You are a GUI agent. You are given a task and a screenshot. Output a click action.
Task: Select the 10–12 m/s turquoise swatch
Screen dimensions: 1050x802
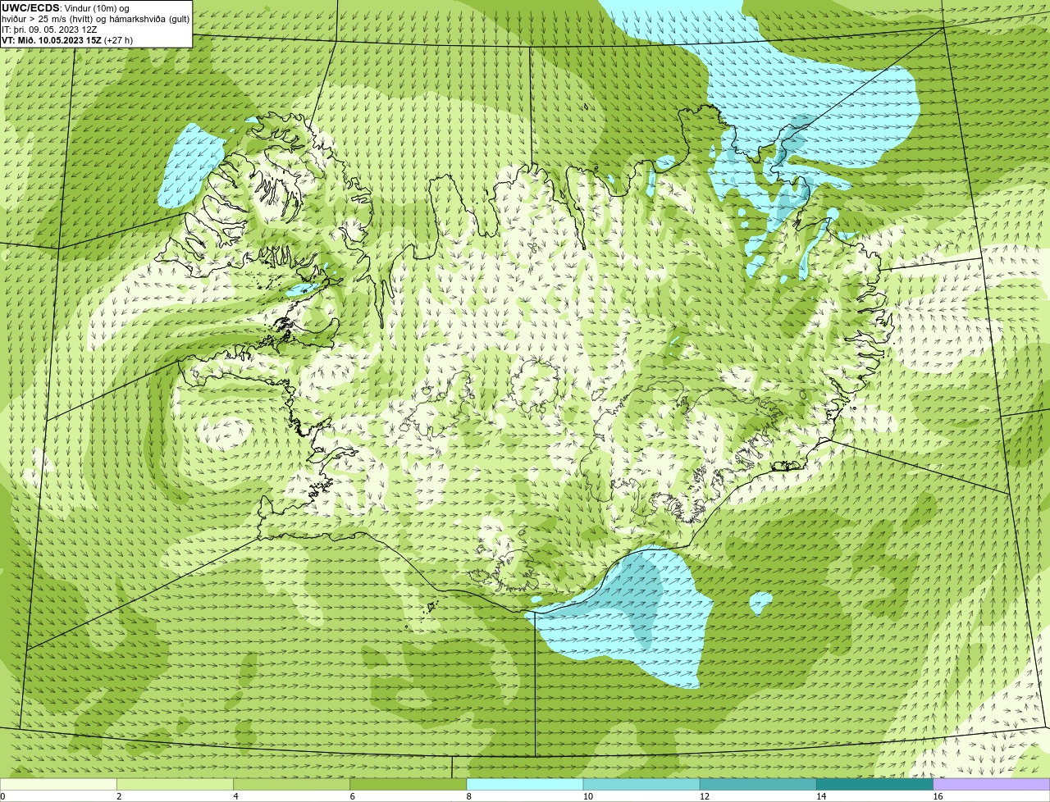641,784
